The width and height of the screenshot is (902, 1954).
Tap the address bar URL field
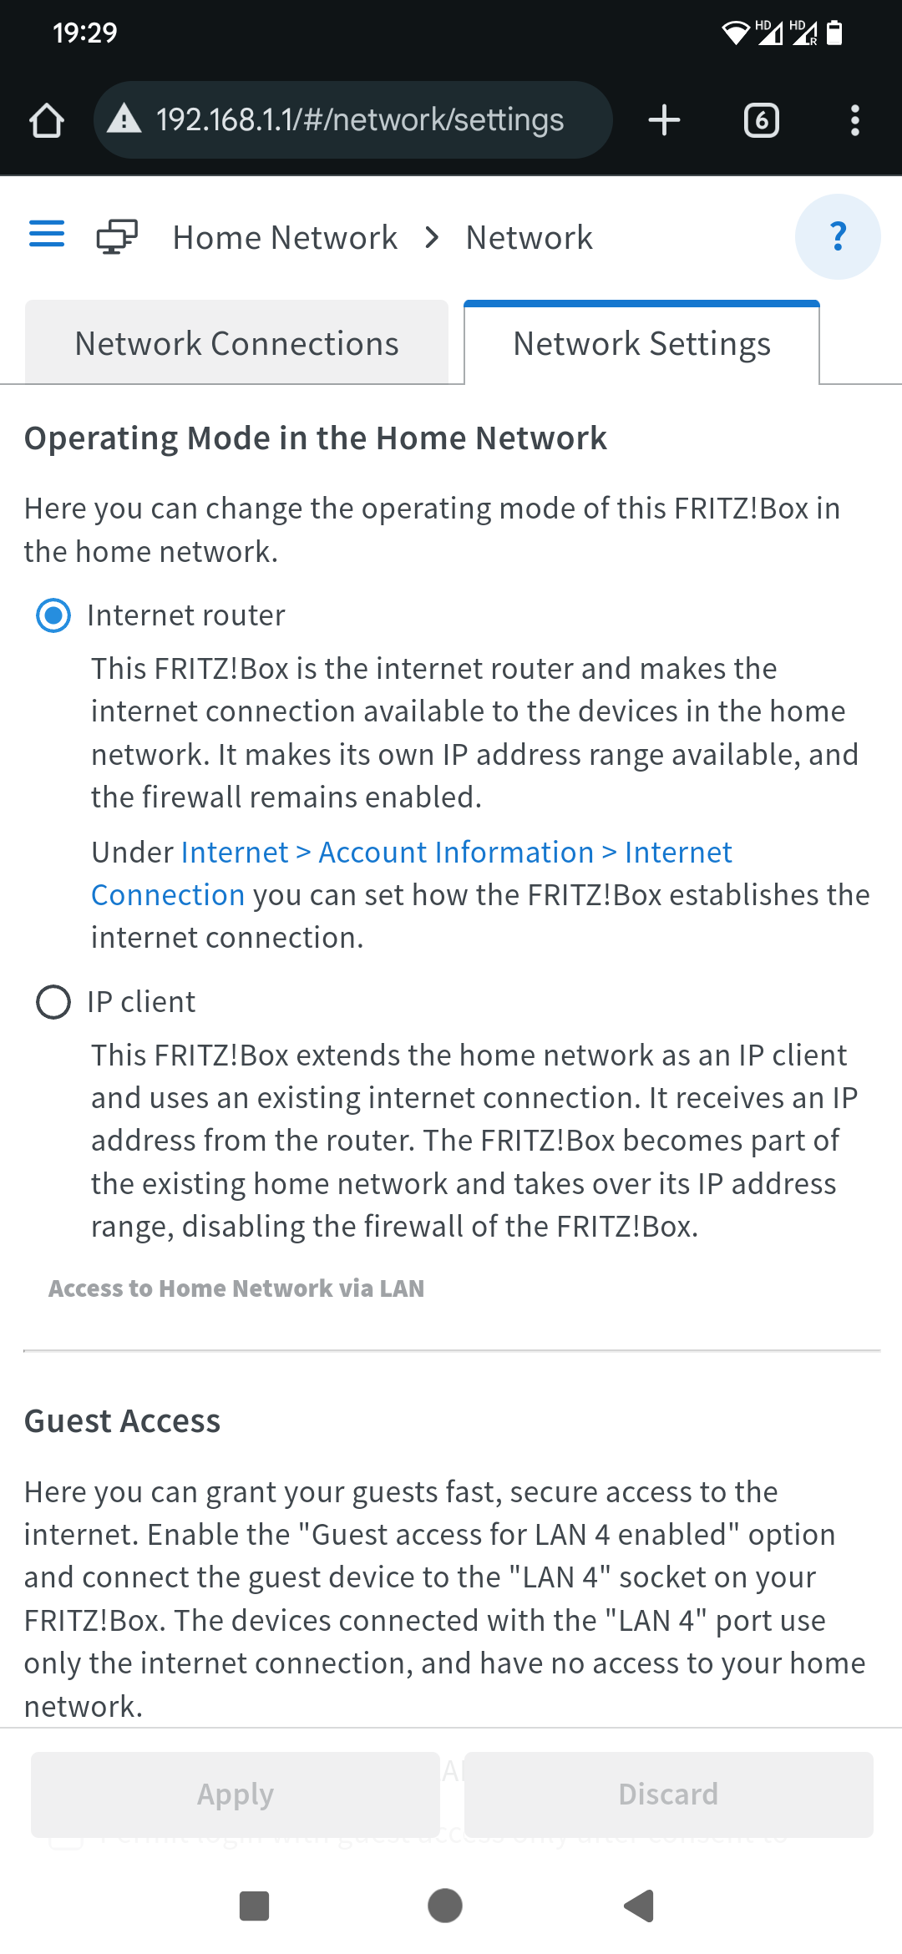pos(360,120)
